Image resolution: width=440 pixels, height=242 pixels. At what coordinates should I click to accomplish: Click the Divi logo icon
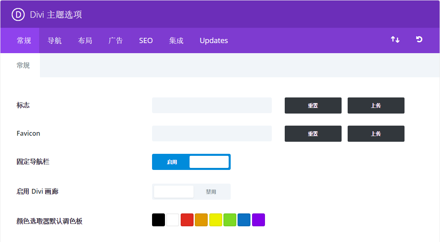coord(18,14)
